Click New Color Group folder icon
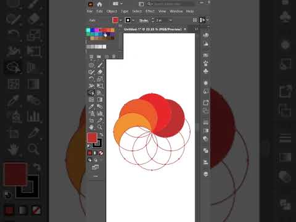Image resolution: width=296 pixels, height=222 pixels. (x=99, y=57)
